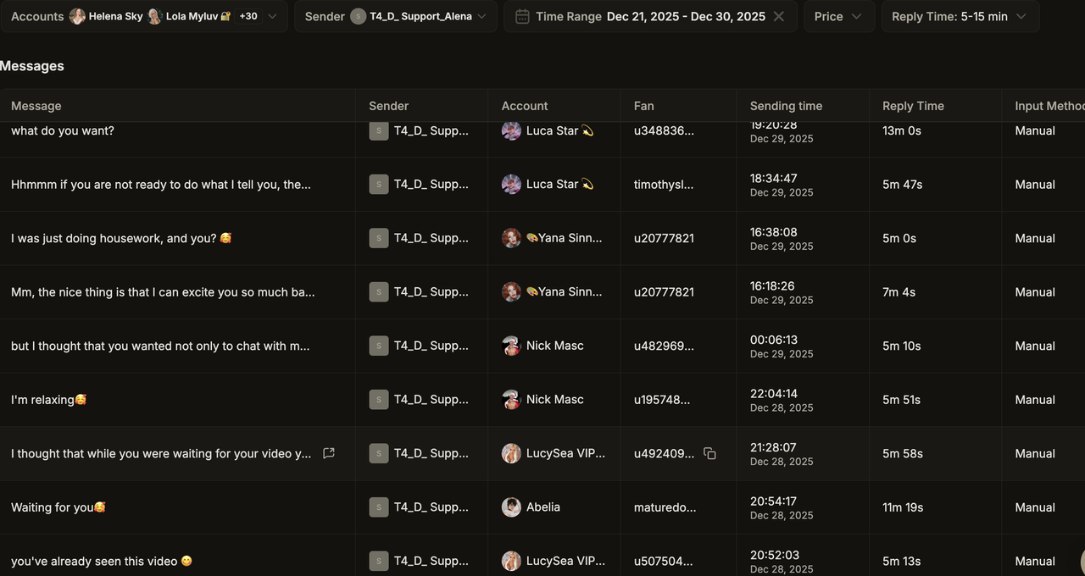
Task: Click fan ID u195748...
Action: pyautogui.click(x=662, y=399)
